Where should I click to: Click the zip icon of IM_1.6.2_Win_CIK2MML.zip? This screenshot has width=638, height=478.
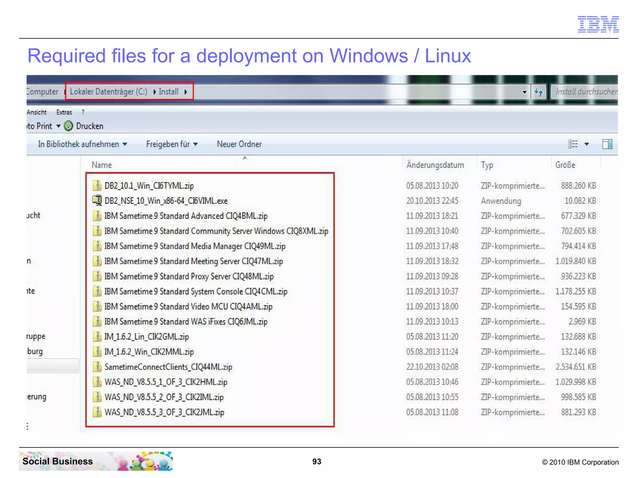pos(97,352)
